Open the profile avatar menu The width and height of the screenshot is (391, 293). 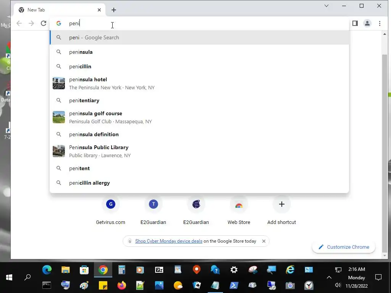coord(367,23)
